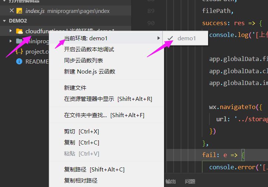Screen dimensions: 268x187
Task: Click 在文件夹中查找 menu item
Action: coord(104,115)
